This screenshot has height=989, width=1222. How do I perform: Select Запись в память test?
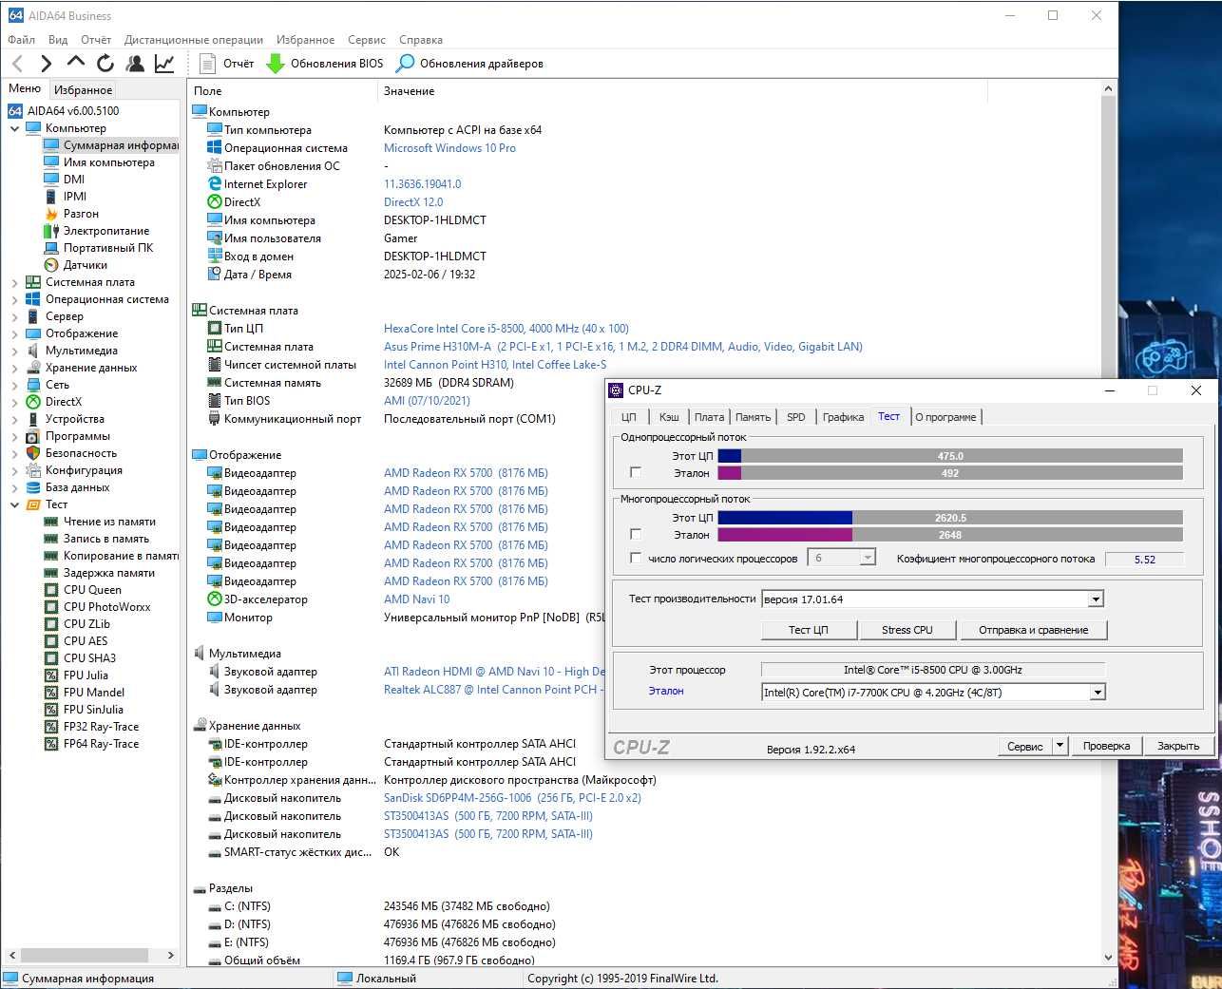[105, 539]
